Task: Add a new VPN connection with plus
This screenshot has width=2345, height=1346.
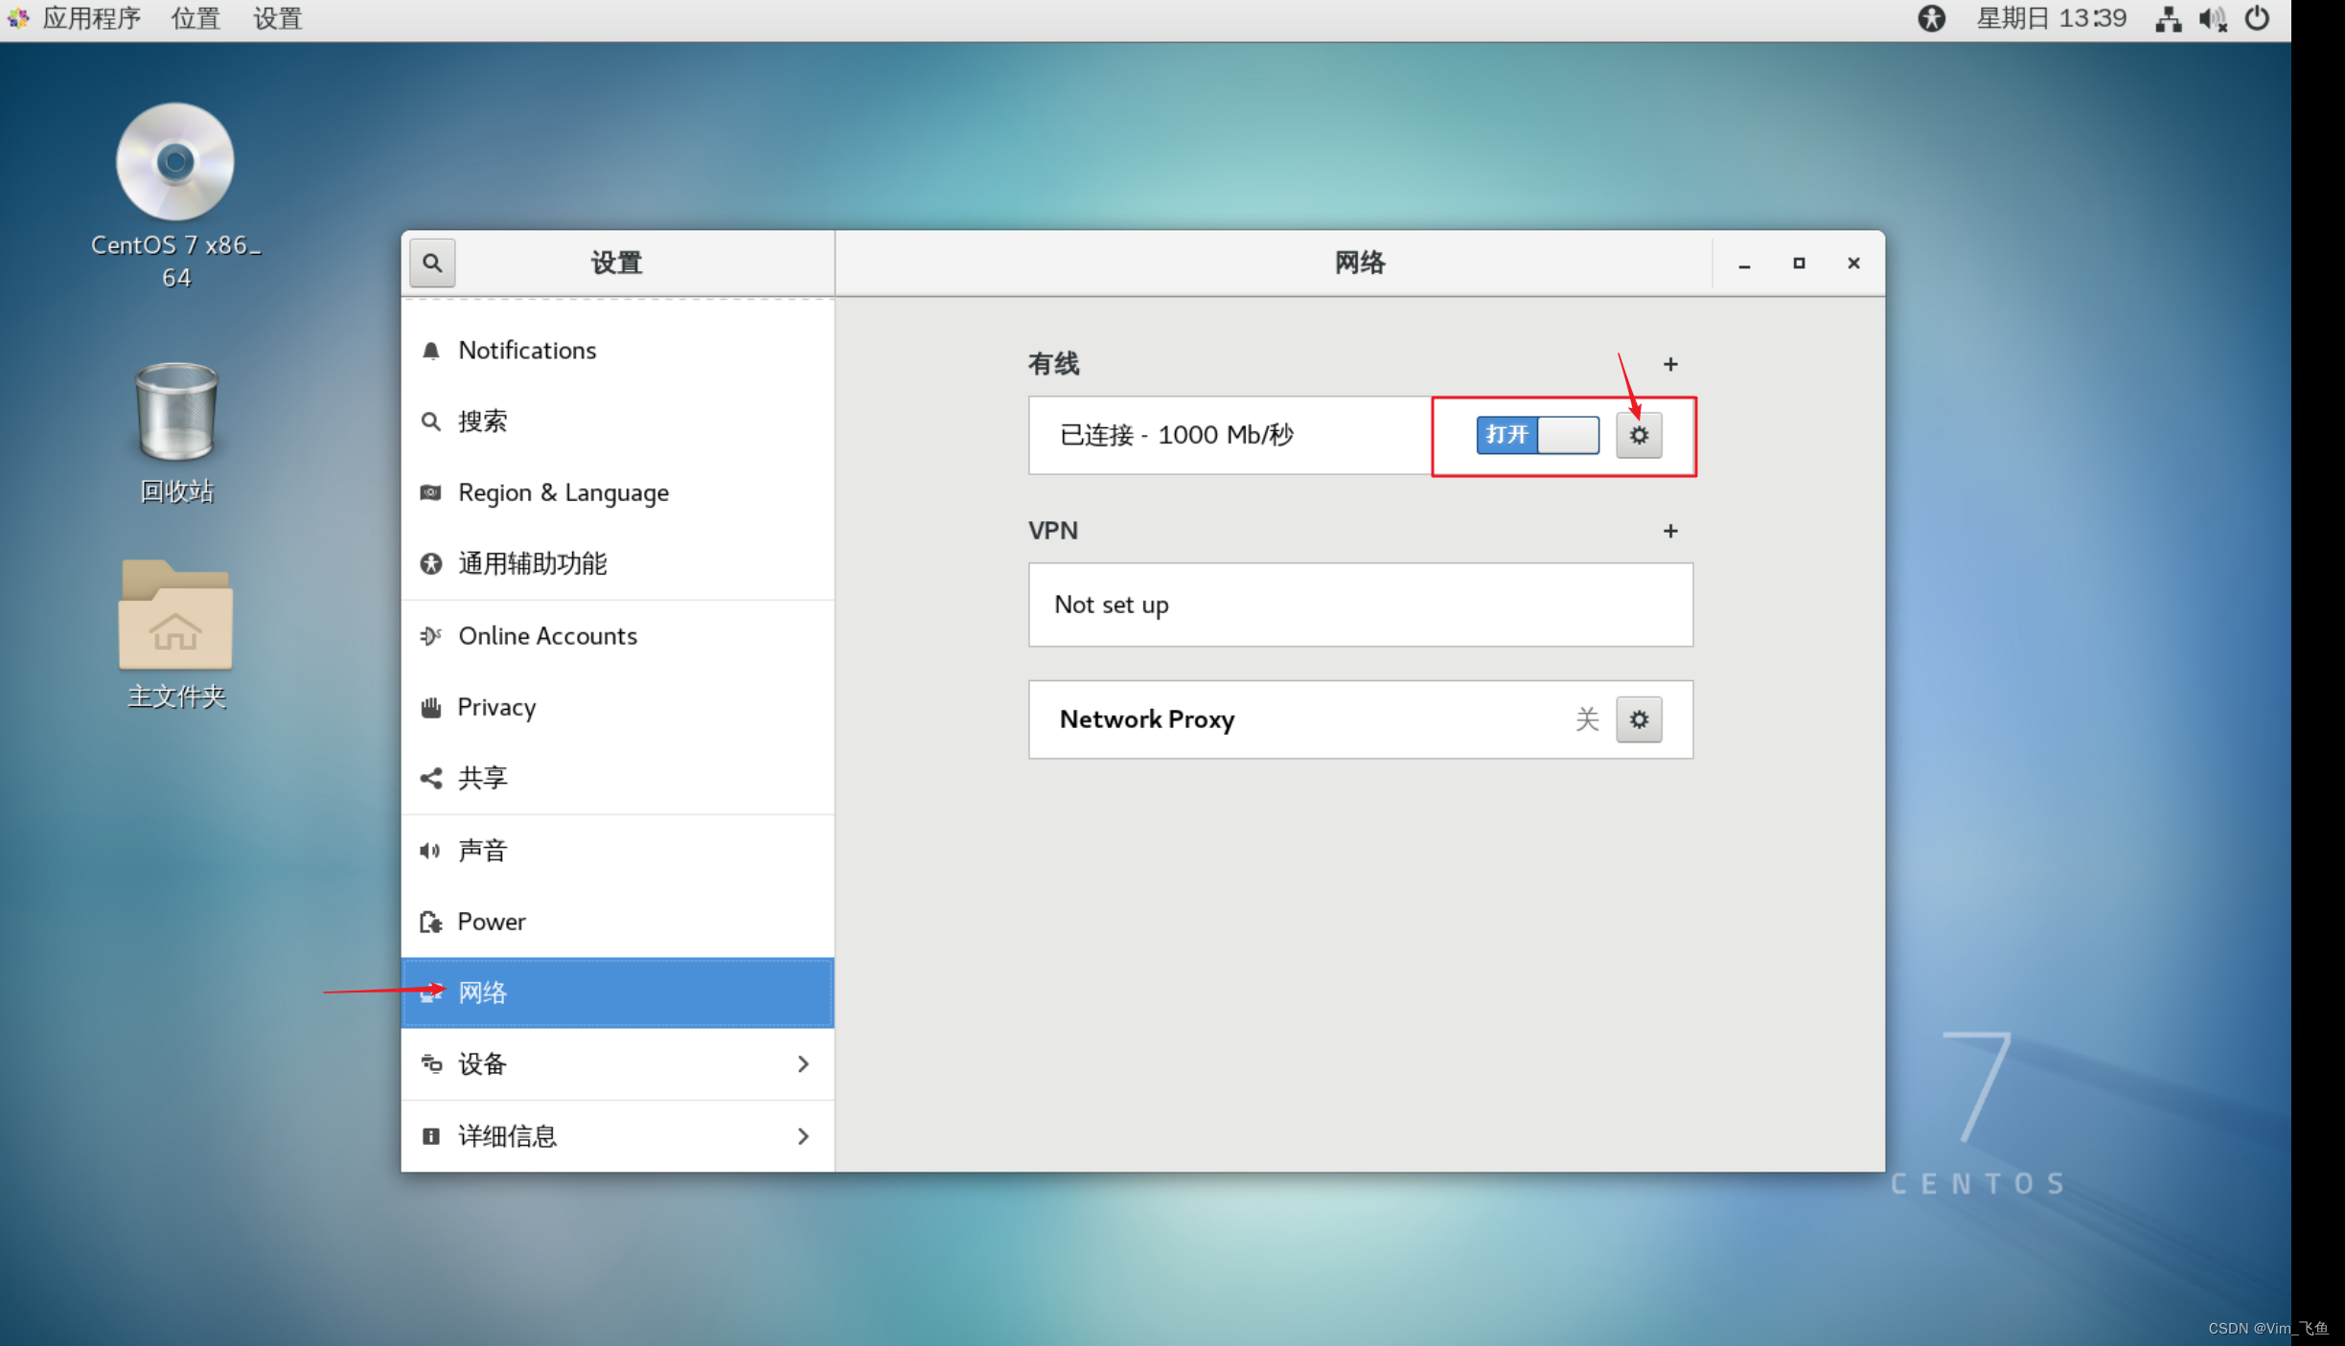Action: click(1670, 531)
